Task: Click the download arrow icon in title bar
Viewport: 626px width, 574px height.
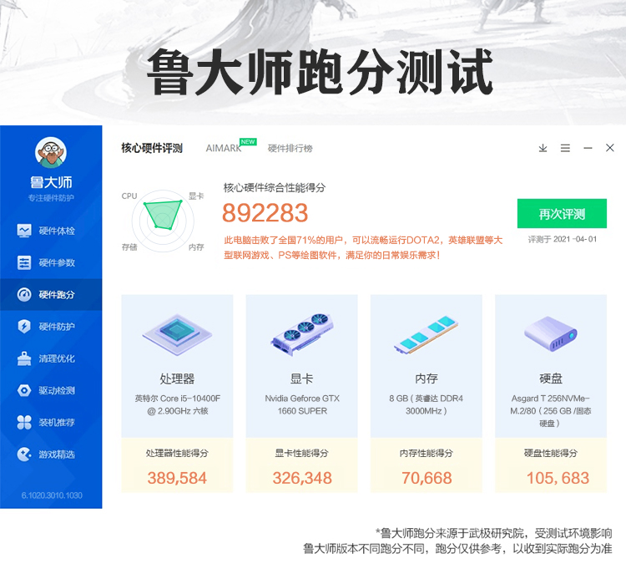Action: 543,148
